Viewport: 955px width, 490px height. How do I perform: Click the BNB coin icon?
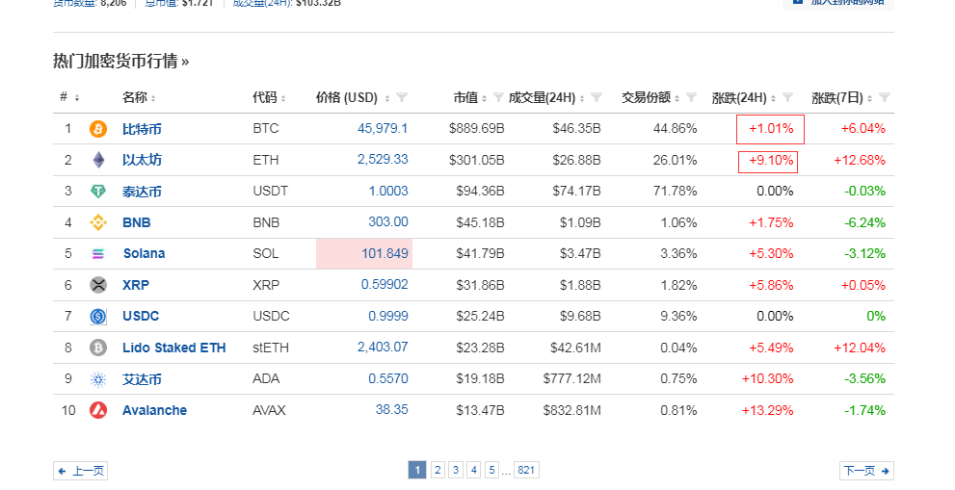(x=98, y=222)
